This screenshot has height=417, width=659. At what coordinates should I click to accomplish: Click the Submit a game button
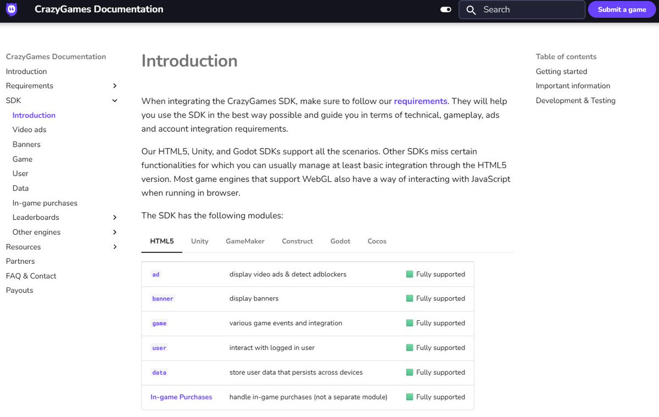[x=622, y=10]
